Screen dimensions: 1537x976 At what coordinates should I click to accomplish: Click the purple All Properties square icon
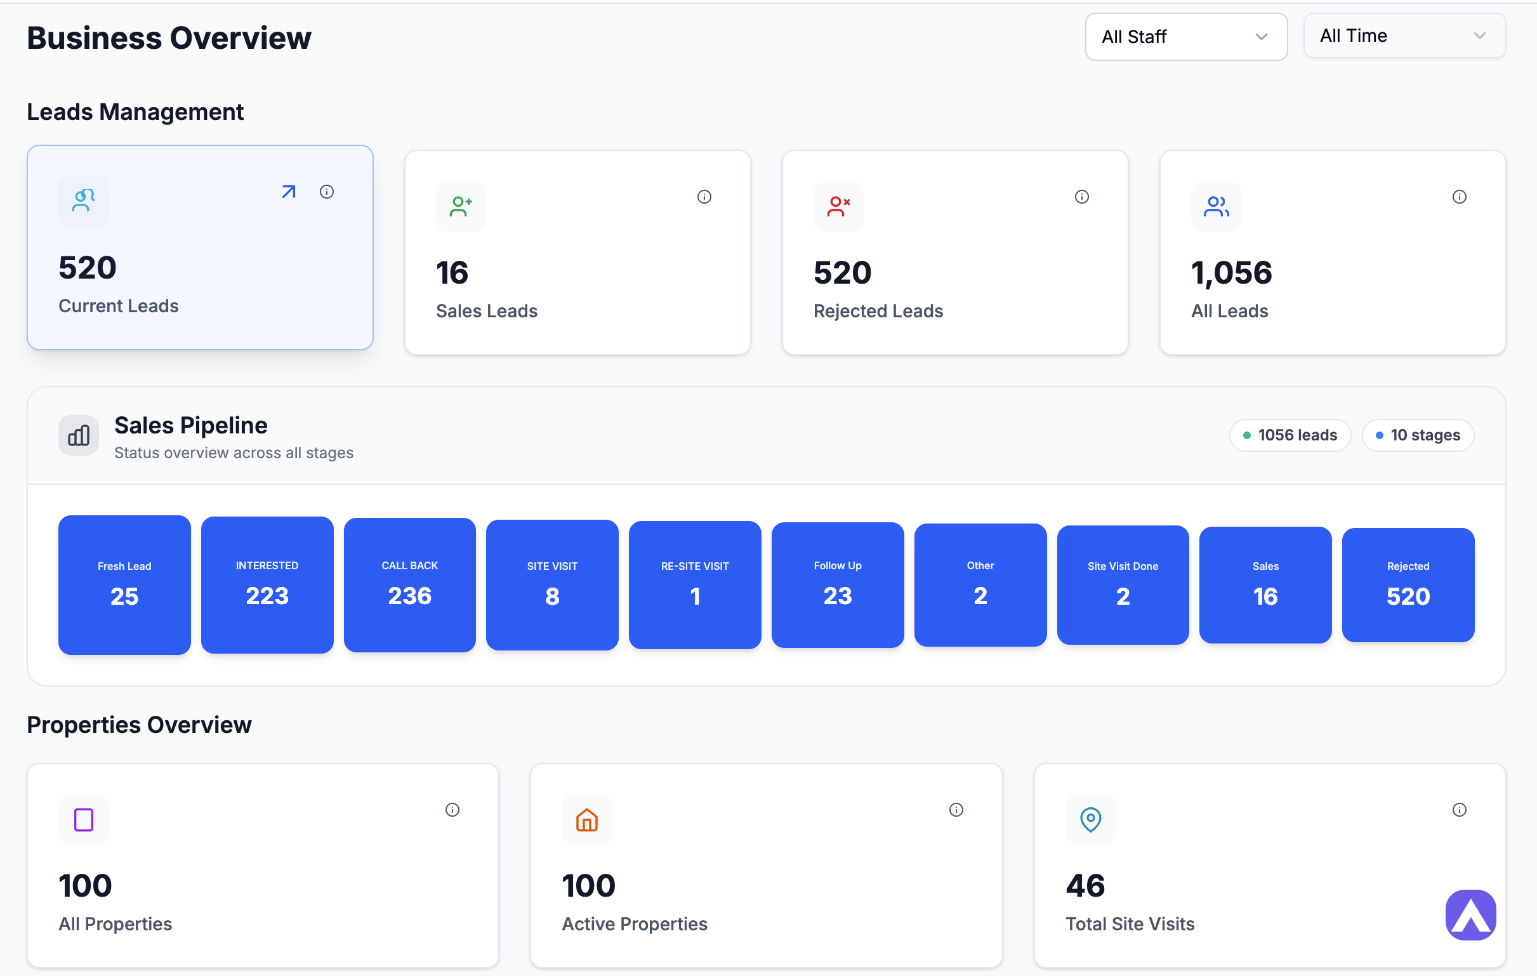(83, 820)
